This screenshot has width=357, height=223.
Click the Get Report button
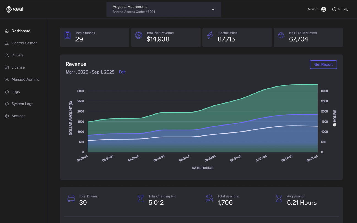(323, 64)
